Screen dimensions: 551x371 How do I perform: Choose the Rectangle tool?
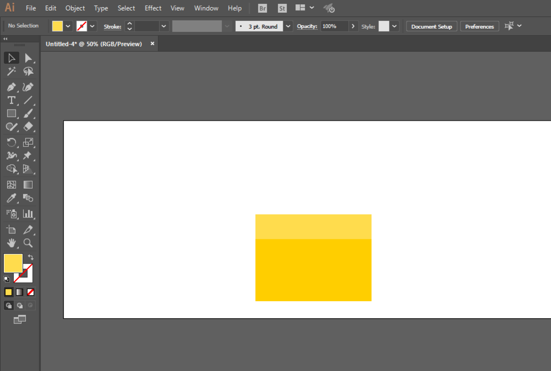(x=11, y=113)
